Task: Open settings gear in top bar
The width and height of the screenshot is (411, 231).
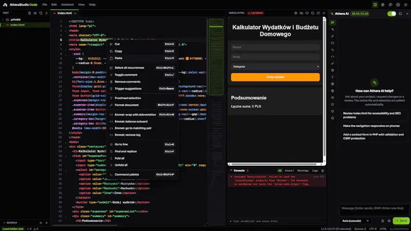Action: pos(398,5)
